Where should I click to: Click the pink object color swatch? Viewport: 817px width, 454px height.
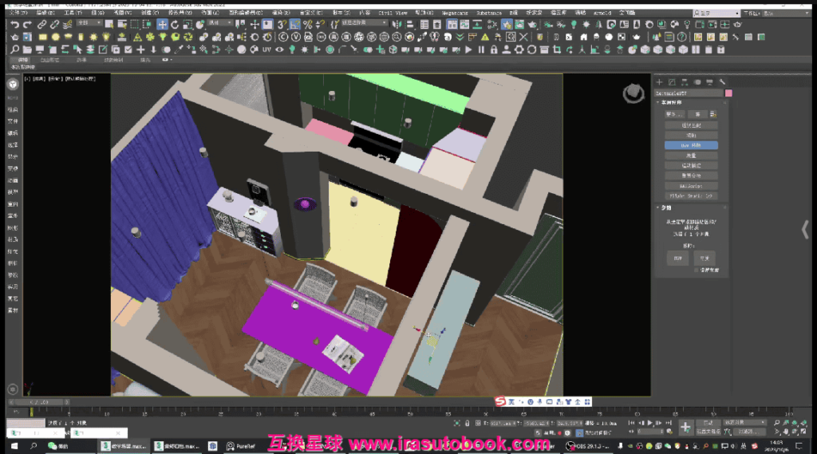(x=728, y=93)
